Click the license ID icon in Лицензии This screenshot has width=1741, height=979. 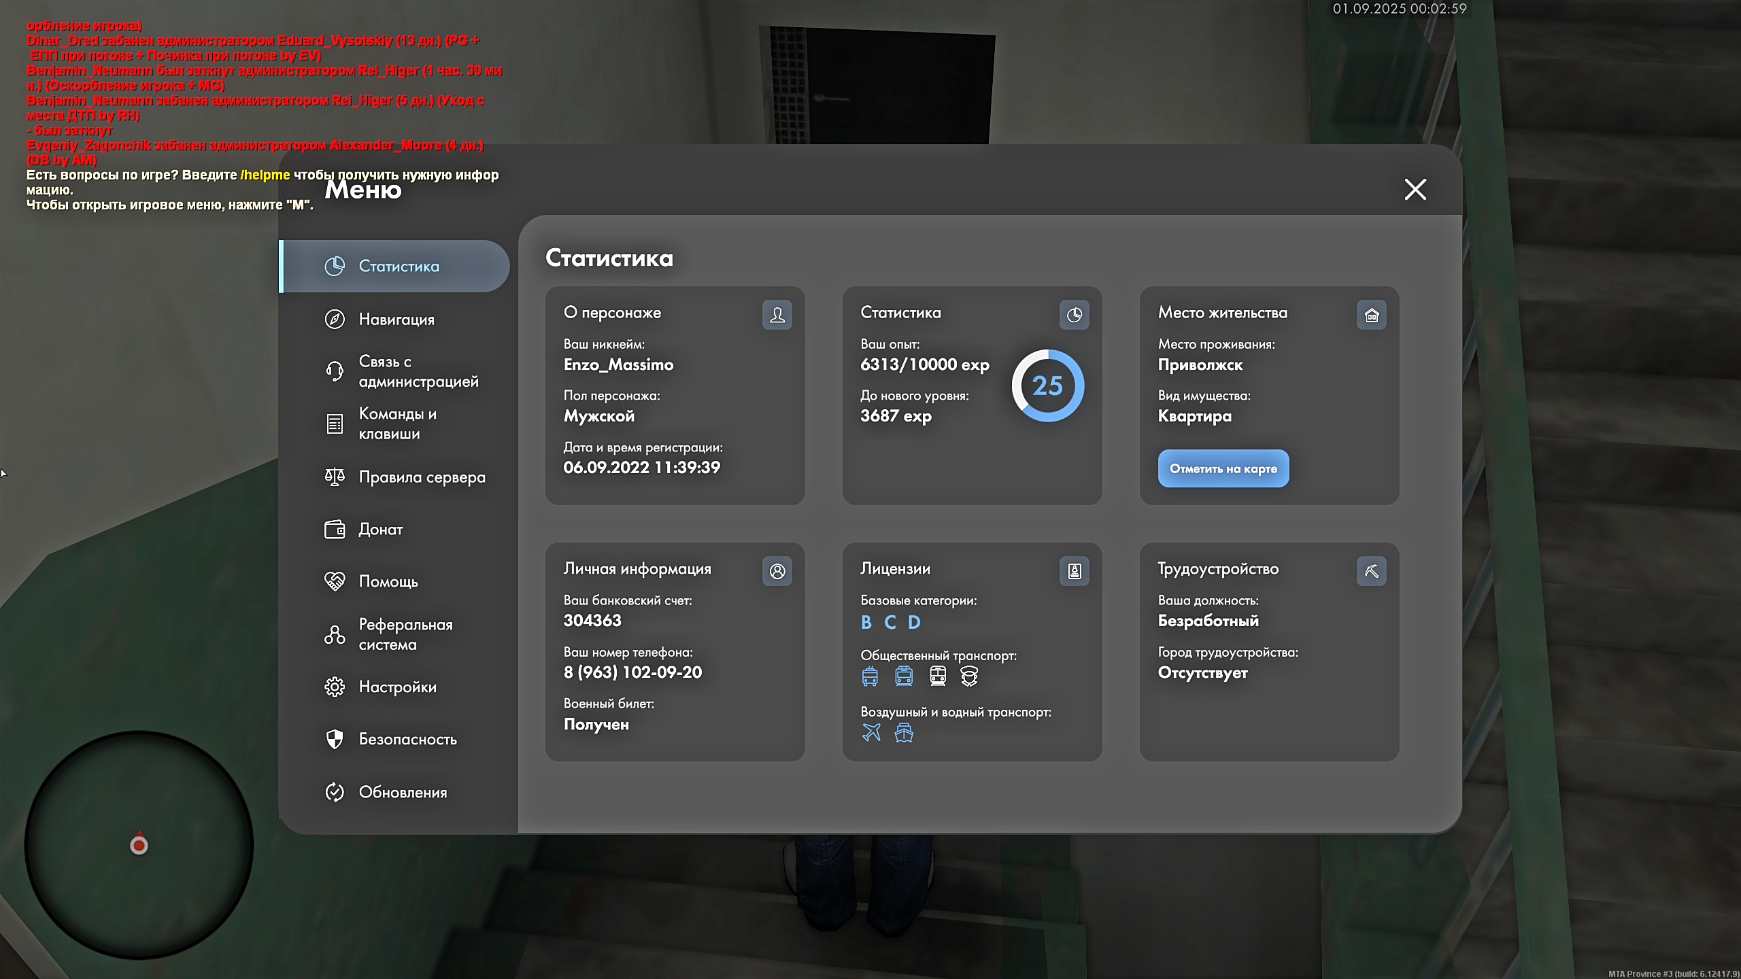(x=1074, y=571)
